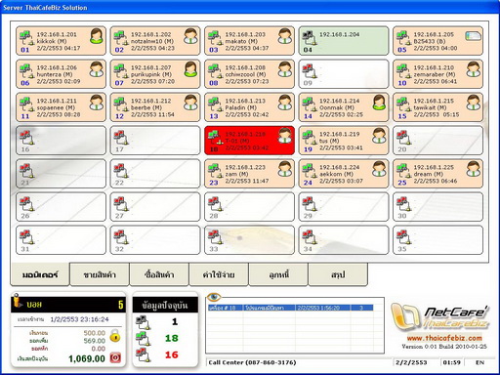Click the T-01 user avatar on red station 18
500x375 pixels.
(x=285, y=136)
